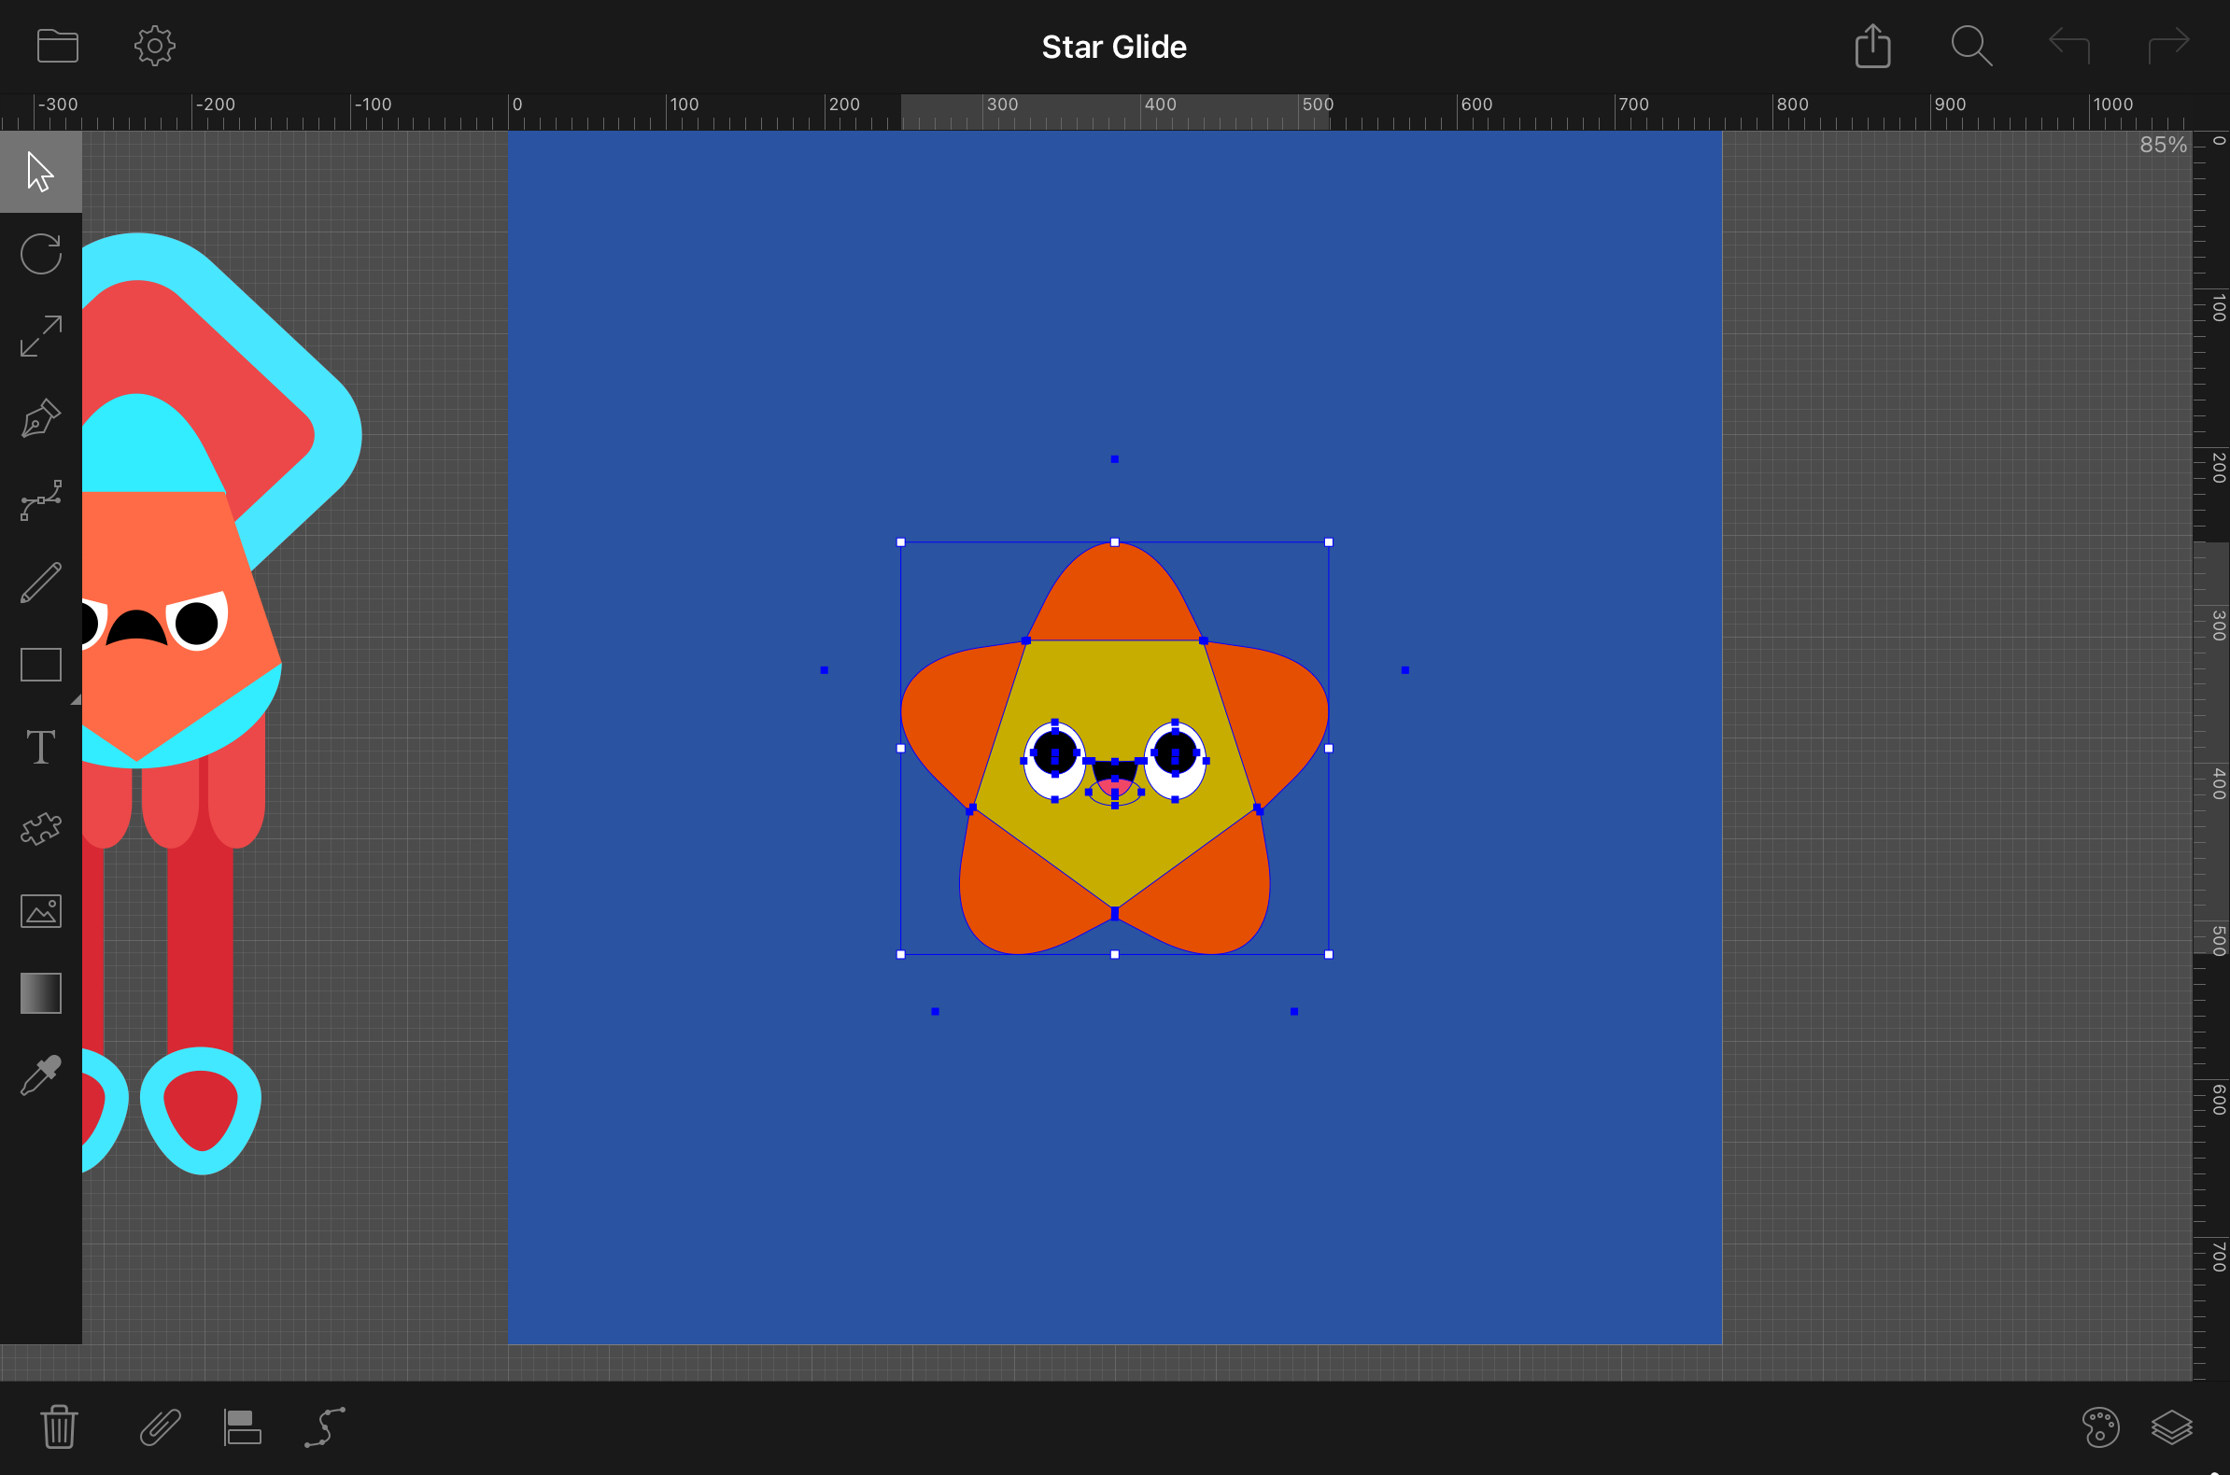Activate the Scale tool with diagonal arrows

coord(40,336)
